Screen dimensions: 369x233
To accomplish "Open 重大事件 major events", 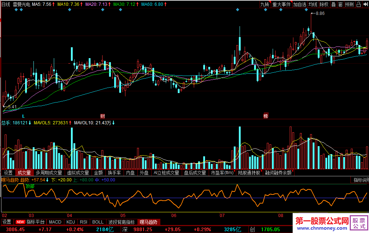I will [281, 4].
